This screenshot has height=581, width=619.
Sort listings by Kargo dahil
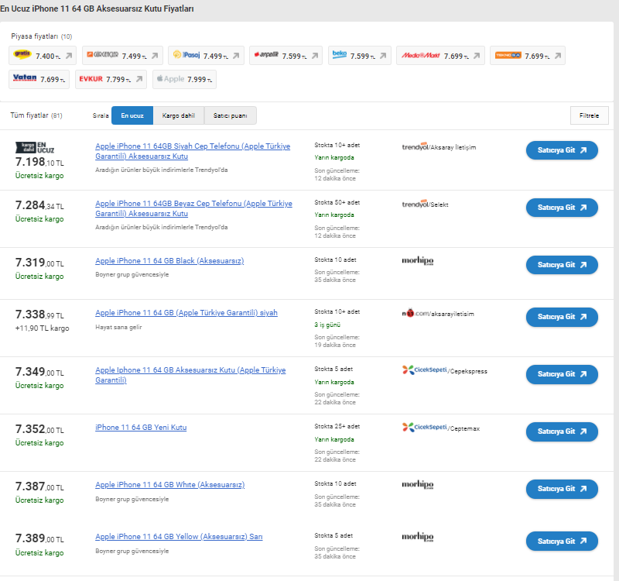tap(179, 115)
